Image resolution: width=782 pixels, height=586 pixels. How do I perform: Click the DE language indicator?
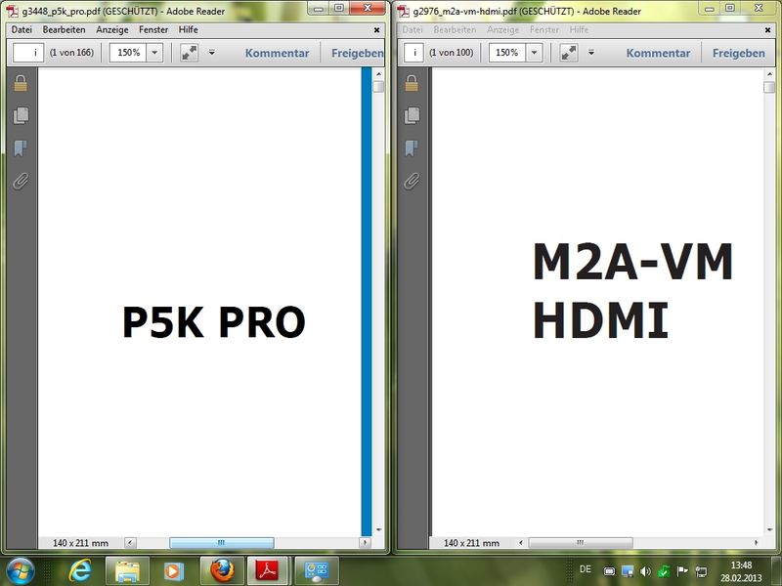coord(586,569)
